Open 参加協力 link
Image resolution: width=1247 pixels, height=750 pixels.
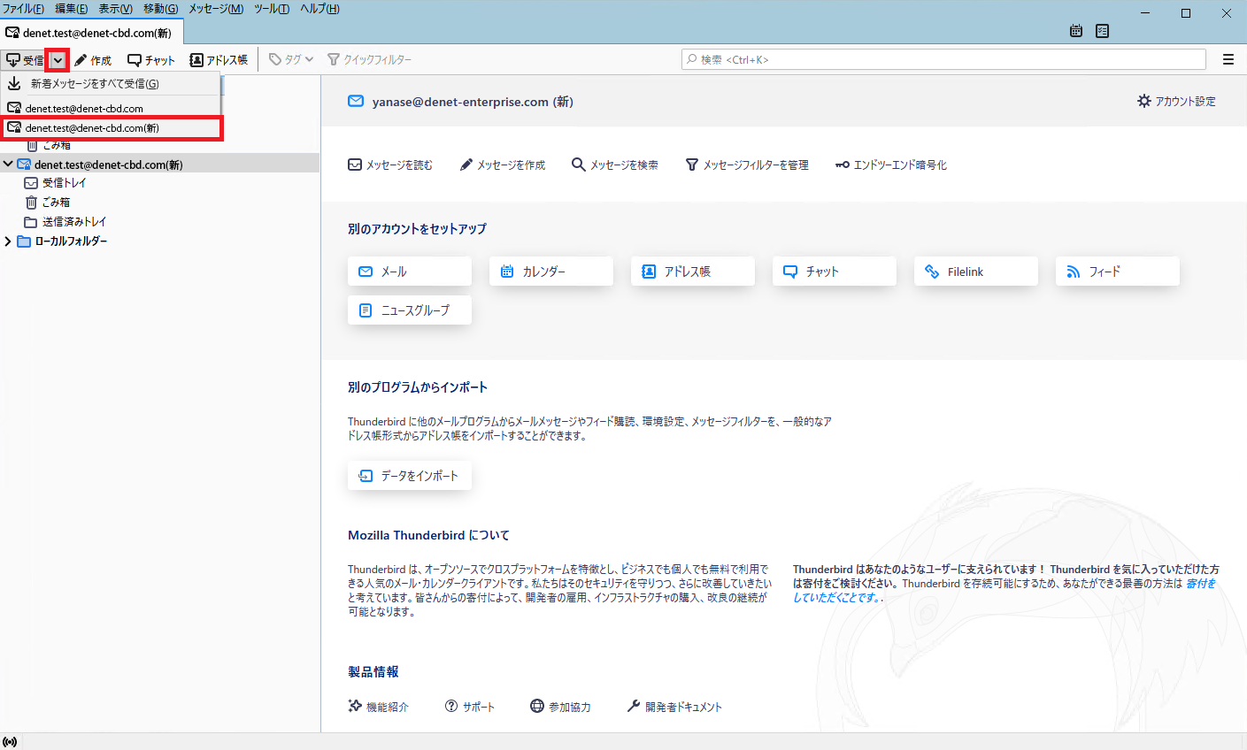point(560,707)
